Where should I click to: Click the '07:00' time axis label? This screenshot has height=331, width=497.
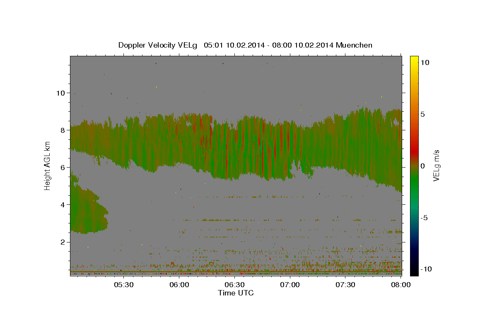(x=290, y=285)
